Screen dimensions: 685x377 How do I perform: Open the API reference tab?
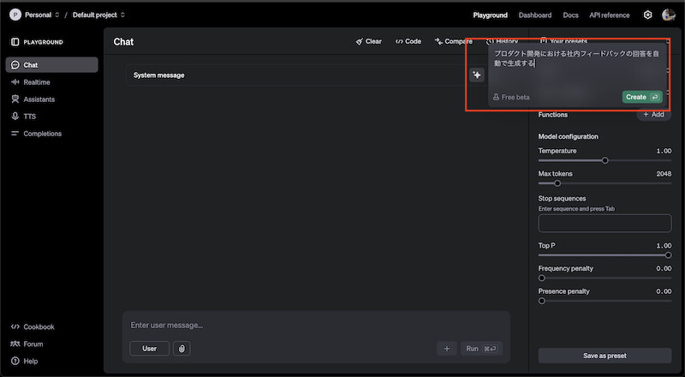click(x=609, y=15)
